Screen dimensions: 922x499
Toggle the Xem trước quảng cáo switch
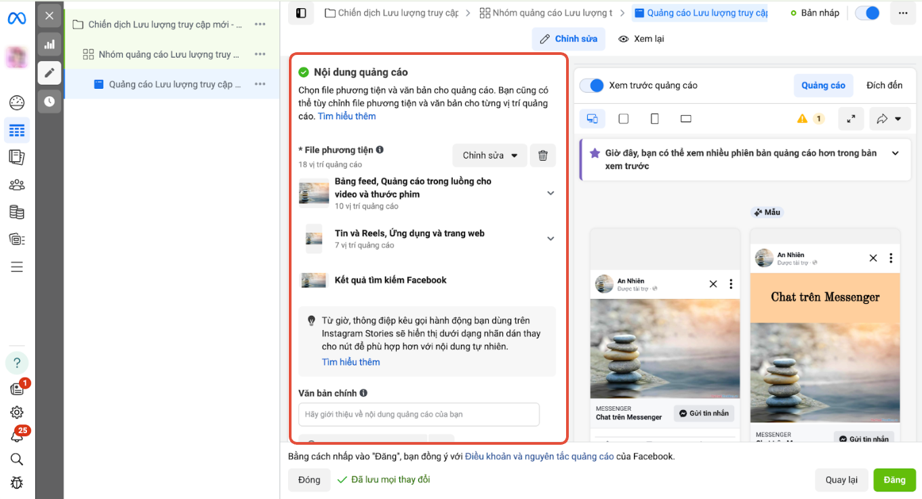(x=593, y=85)
